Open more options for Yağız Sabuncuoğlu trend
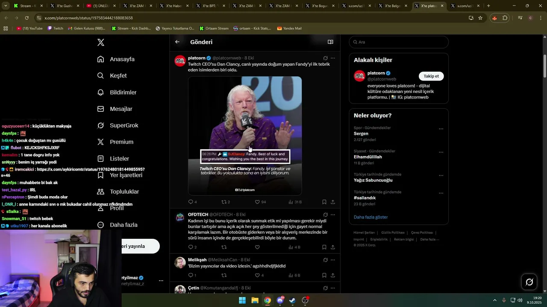Viewport: 547px width, 307px height. tap(441, 175)
